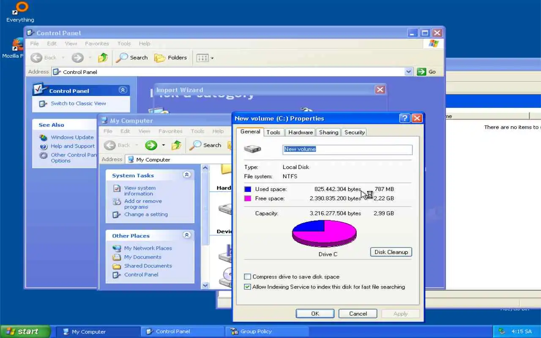Click OK in the Properties dialog
The width and height of the screenshot is (541, 338).
(315, 313)
